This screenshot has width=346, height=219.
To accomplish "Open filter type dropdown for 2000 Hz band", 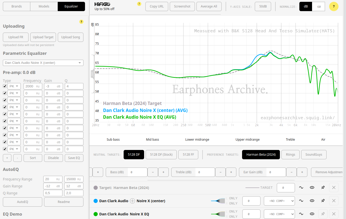I will coord(14,86).
